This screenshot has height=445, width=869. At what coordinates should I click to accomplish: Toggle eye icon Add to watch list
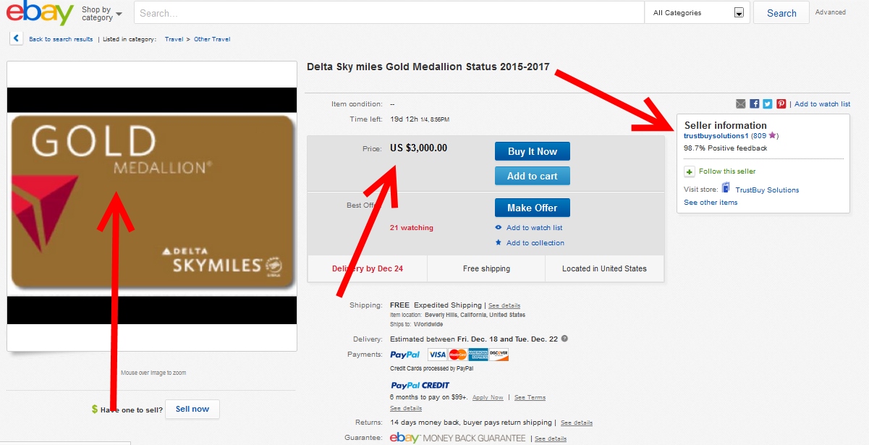click(499, 228)
